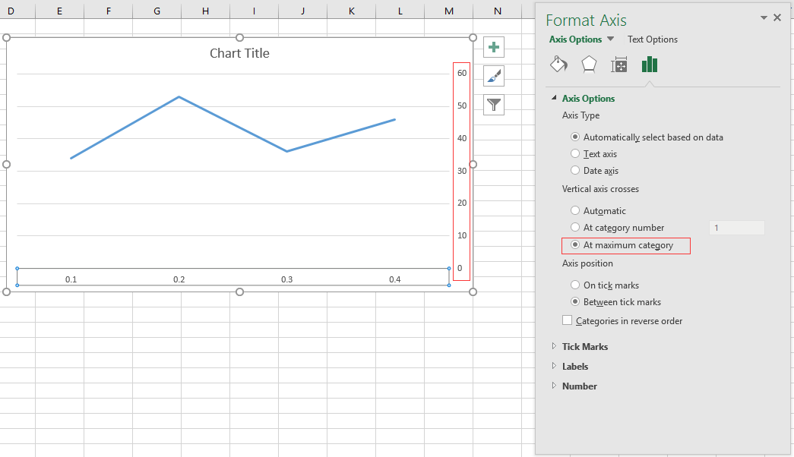Image resolution: width=794 pixels, height=457 pixels.
Task: Open the Size & Properties icon
Action: 619,65
